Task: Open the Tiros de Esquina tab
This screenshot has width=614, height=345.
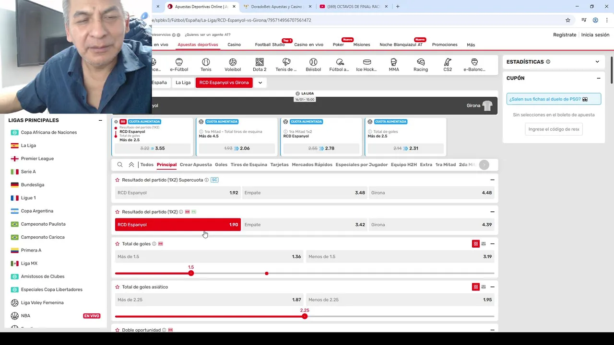Action: 248,164
